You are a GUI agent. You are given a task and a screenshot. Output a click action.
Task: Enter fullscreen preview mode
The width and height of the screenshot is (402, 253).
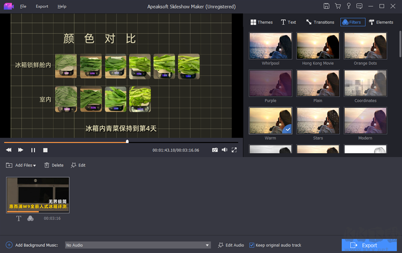pyautogui.click(x=234, y=150)
